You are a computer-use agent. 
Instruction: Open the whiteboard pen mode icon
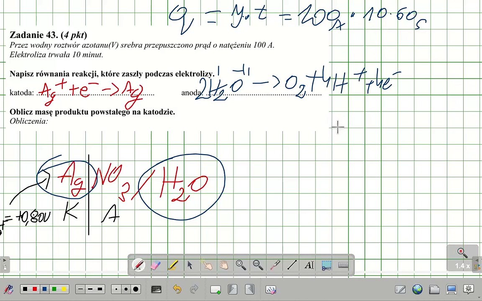(400, 289)
